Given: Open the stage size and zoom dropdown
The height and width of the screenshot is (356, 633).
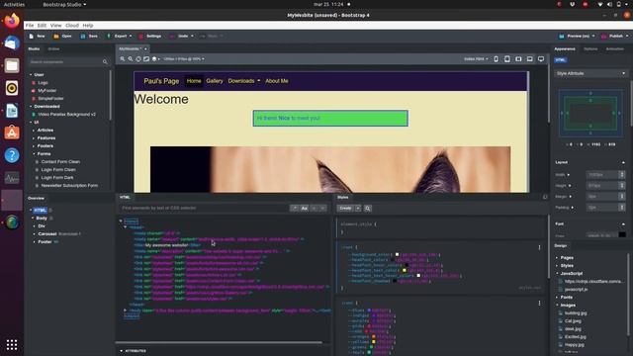Looking at the screenshot, I should (184, 59).
